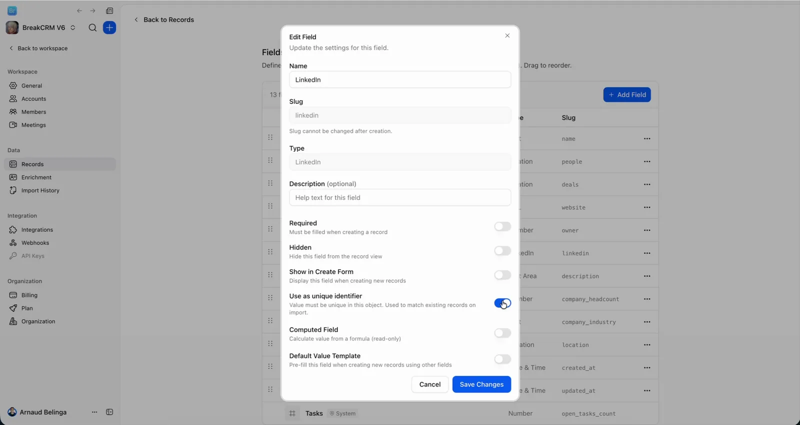Image resolution: width=800 pixels, height=425 pixels.
Task: Grab the drag handle of the first field row
Action: pos(270,137)
